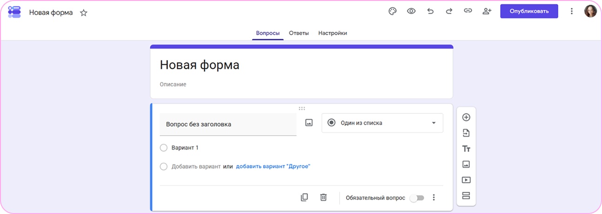The image size is (602, 214).
Task: Grab the question drag handle dots
Action: point(302,108)
